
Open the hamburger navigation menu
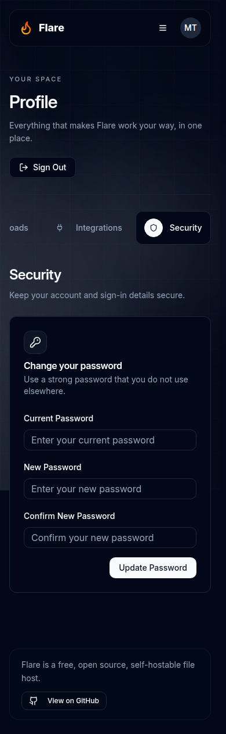163,28
